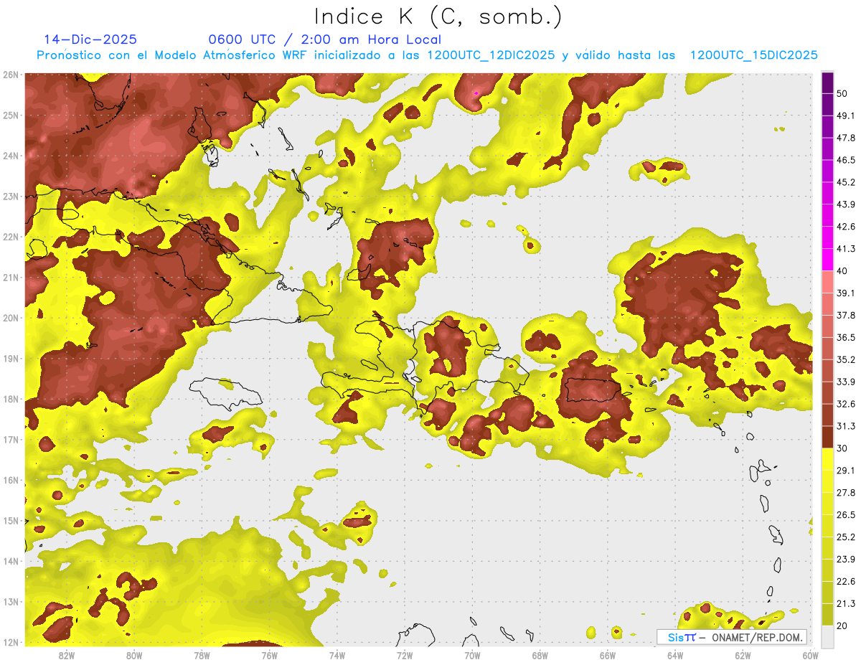Click the '16N' latitude label

point(11,480)
